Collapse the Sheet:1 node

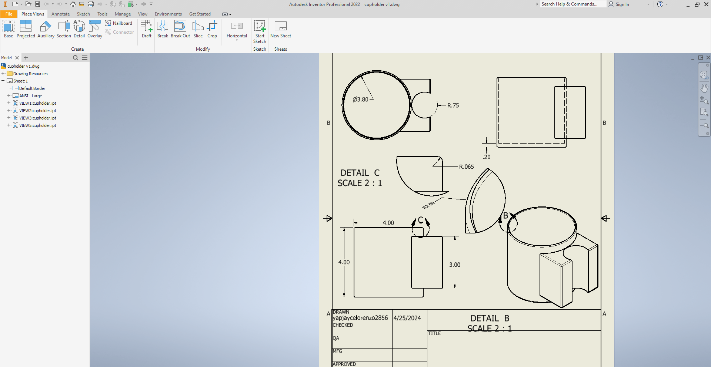click(x=3, y=81)
